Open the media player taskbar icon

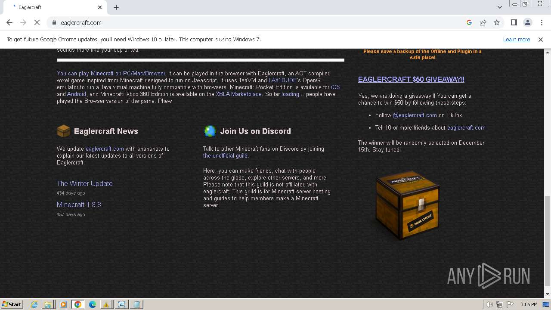pos(63,304)
